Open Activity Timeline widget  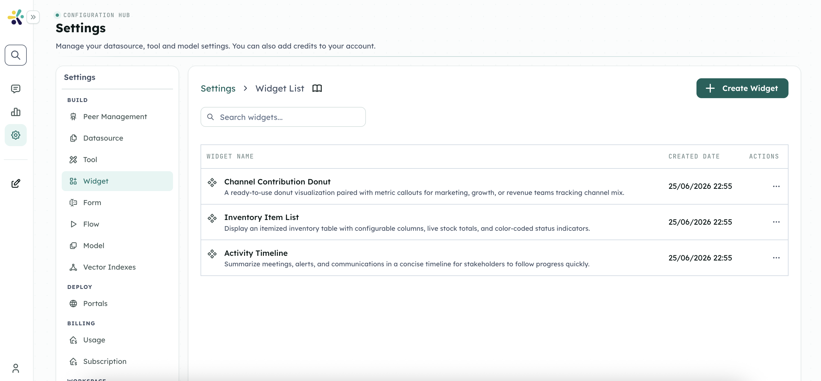(256, 253)
